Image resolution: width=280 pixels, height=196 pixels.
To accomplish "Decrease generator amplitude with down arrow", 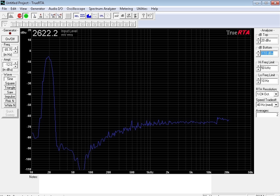I will pos(15,66).
